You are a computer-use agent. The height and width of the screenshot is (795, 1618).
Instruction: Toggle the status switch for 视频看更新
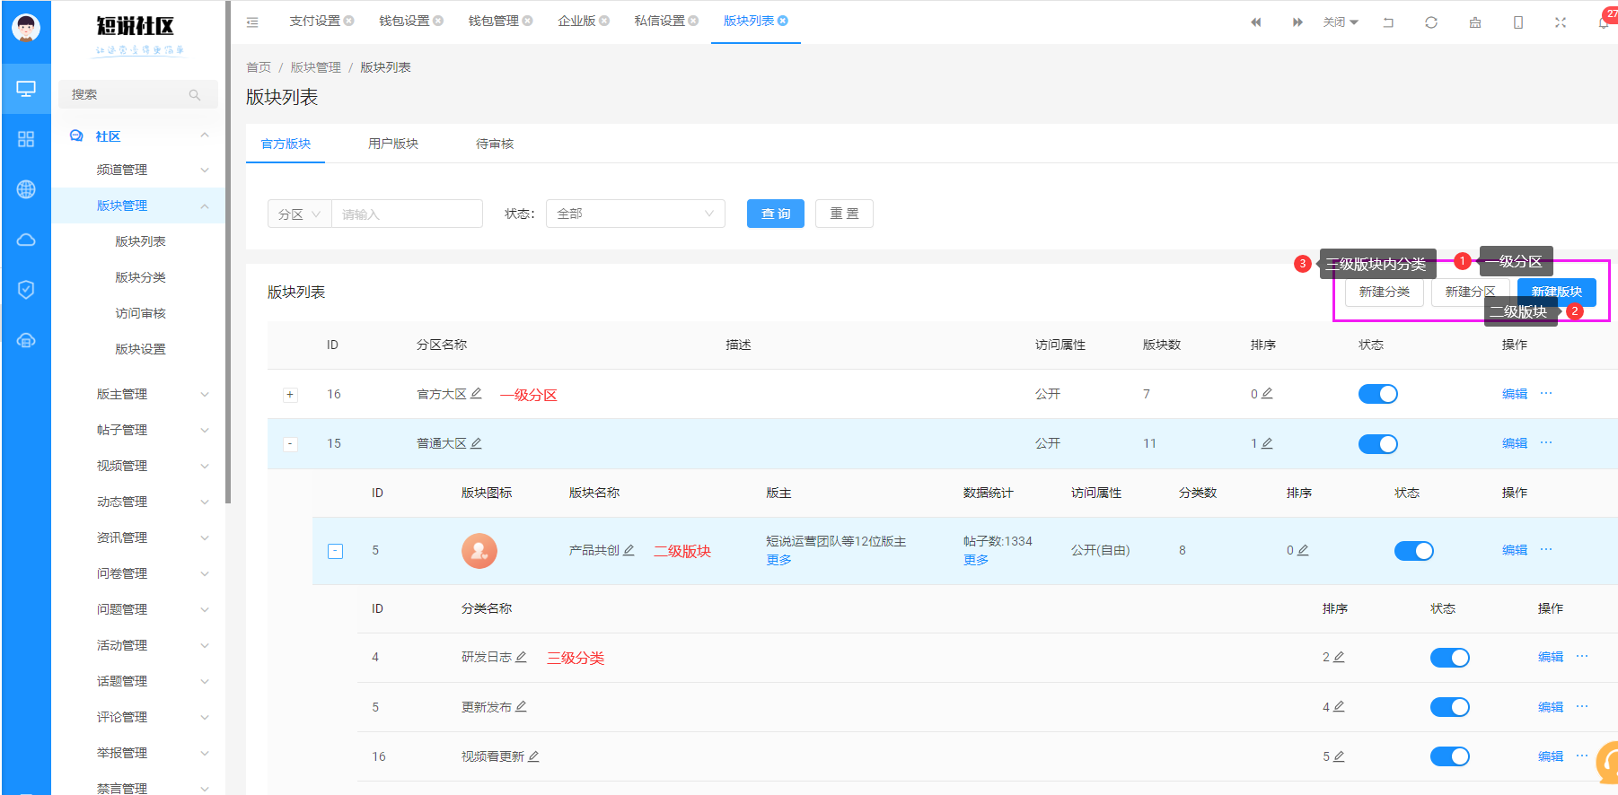click(1450, 756)
